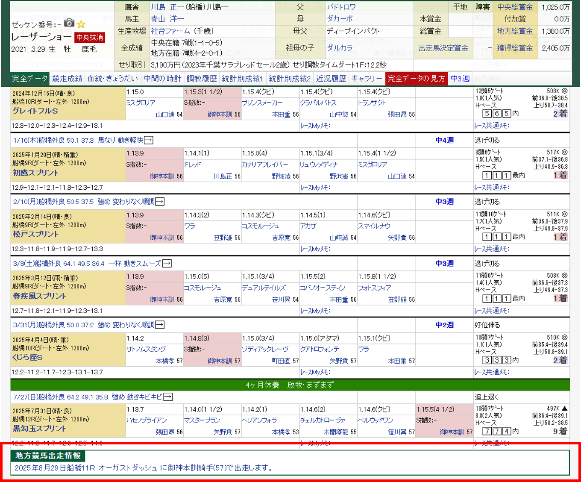This screenshot has height=482, width=581.
Task: Open horse デュアルテイルズ link
Action: (264, 288)
